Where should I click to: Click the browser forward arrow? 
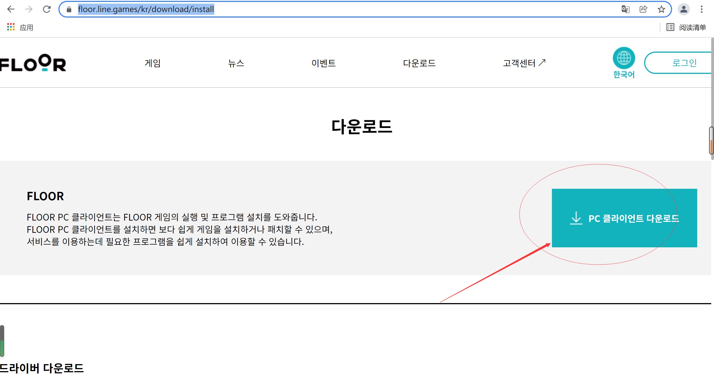point(29,9)
